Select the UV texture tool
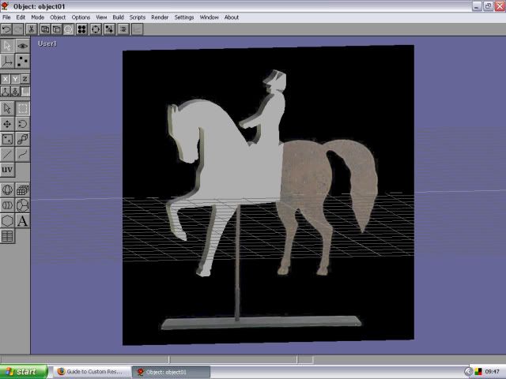506x379 pixels. point(7,170)
